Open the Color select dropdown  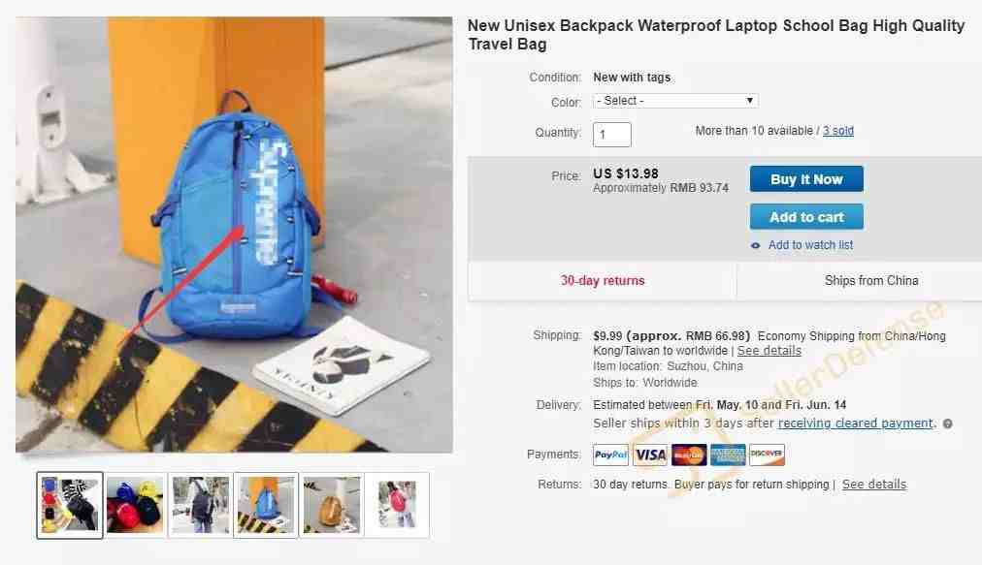(675, 101)
